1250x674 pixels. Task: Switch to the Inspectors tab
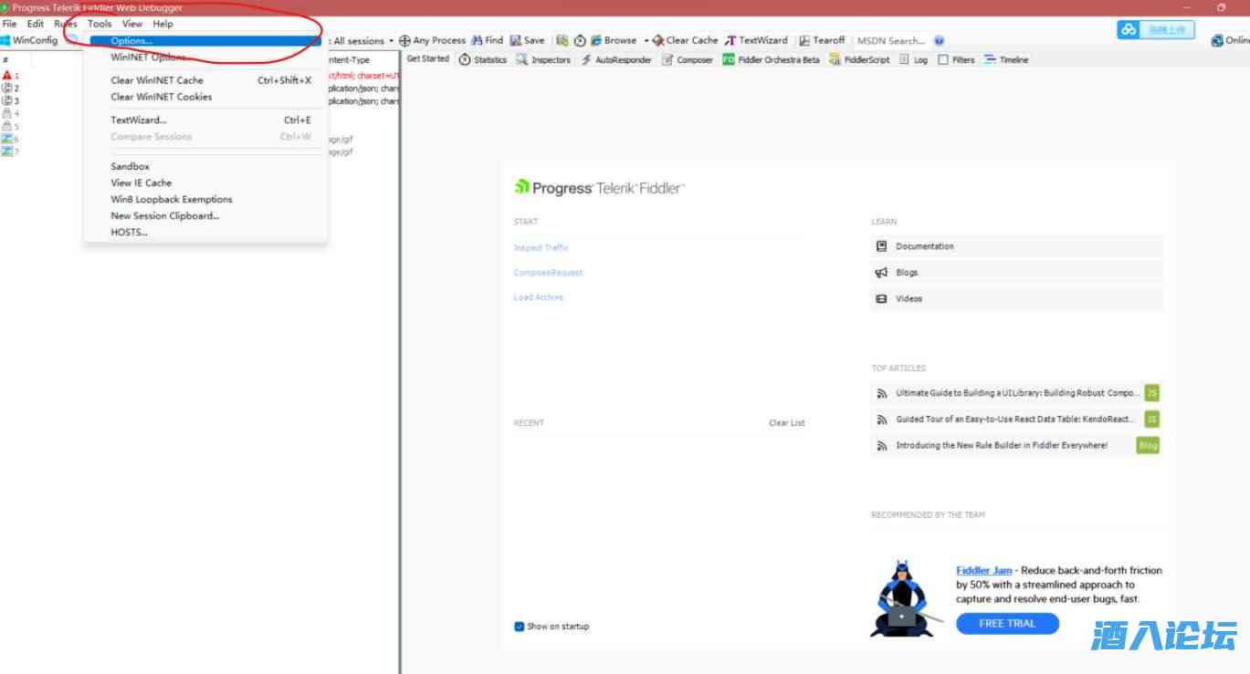click(543, 60)
